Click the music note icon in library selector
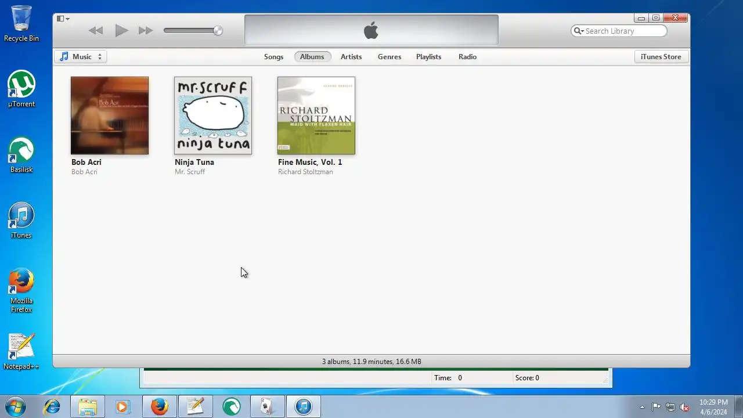 click(x=64, y=56)
